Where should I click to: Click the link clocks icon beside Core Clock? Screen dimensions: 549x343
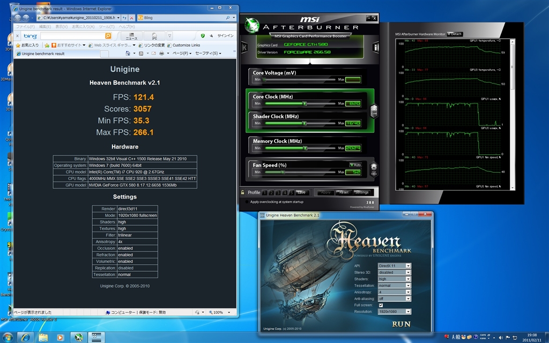click(373, 111)
